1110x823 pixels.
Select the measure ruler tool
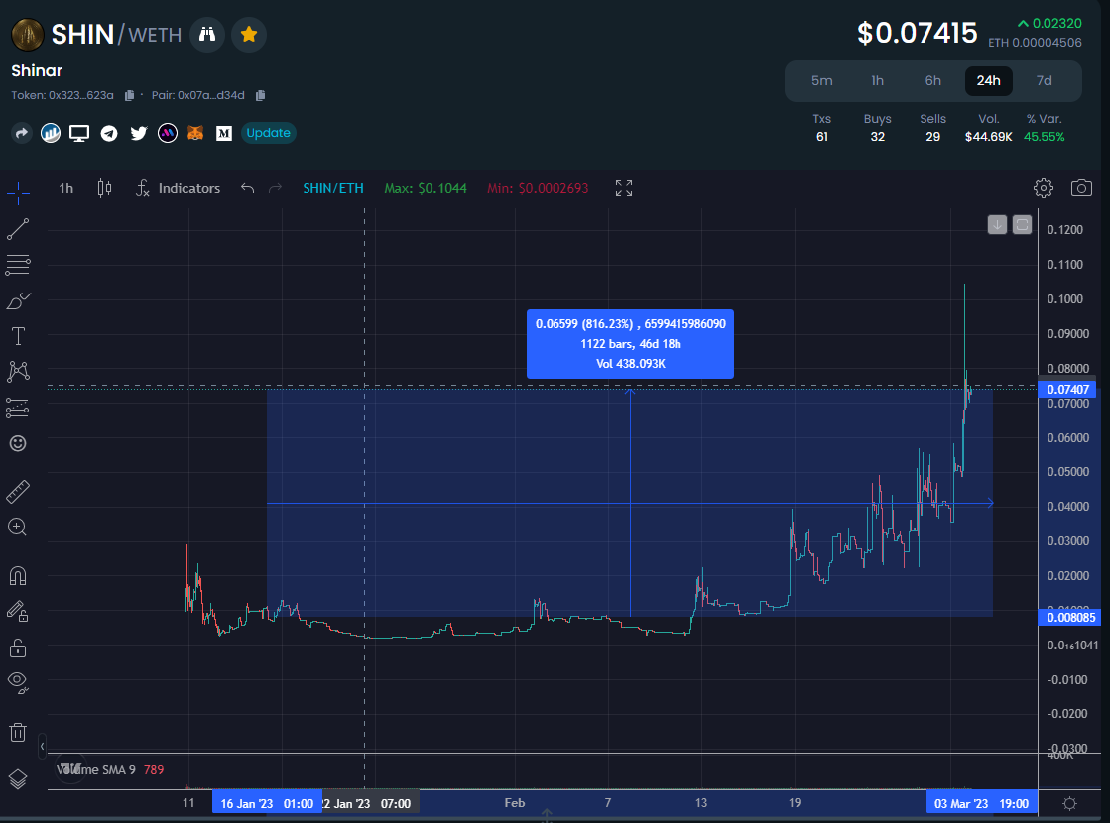17,491
